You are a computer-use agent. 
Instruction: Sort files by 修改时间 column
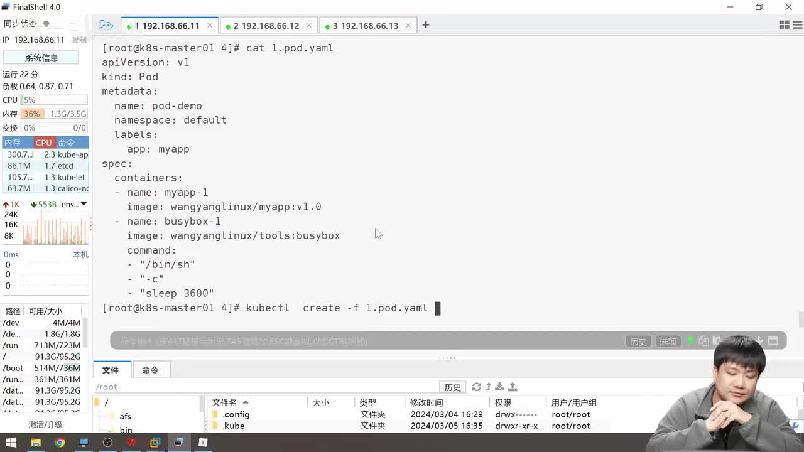[x=448, y=402]
